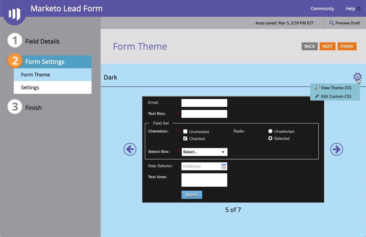The image size is (366, 237).
Task: Choose Edit Custom CSS menu item
Action: [x=335, y=97]
